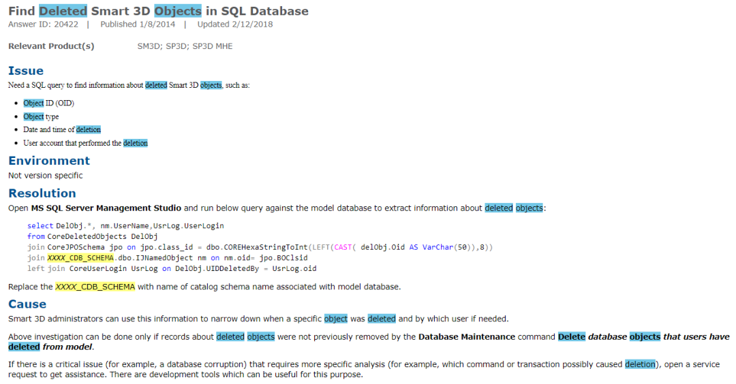Click the 'join CoreJPOSchema jpo' SQL line
736x384 pixels.
(x=260, y=247)
